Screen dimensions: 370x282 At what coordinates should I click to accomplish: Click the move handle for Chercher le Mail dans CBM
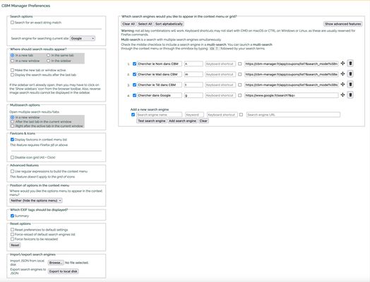342,74
